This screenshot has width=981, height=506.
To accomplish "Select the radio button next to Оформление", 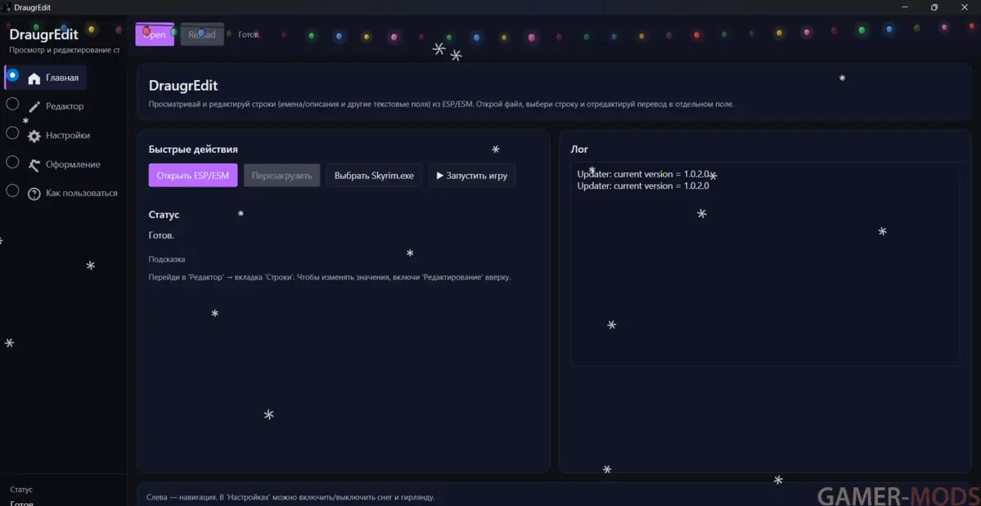I will [12, 162].
